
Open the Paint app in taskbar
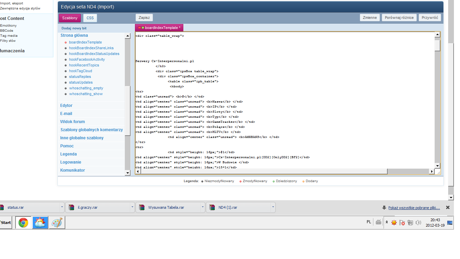click(x=57, y=223)
